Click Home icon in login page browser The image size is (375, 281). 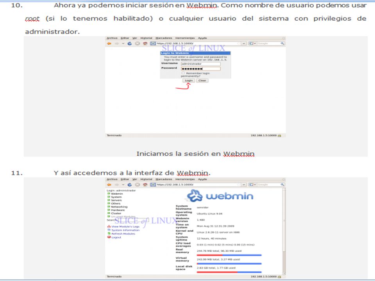(x=145, y=43)
